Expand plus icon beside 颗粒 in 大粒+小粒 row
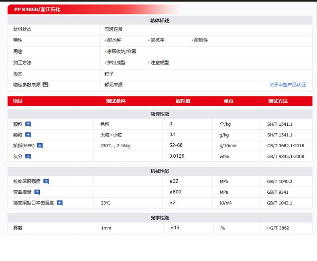The width and height of the screenshot is (317, 261). point(28,135)
